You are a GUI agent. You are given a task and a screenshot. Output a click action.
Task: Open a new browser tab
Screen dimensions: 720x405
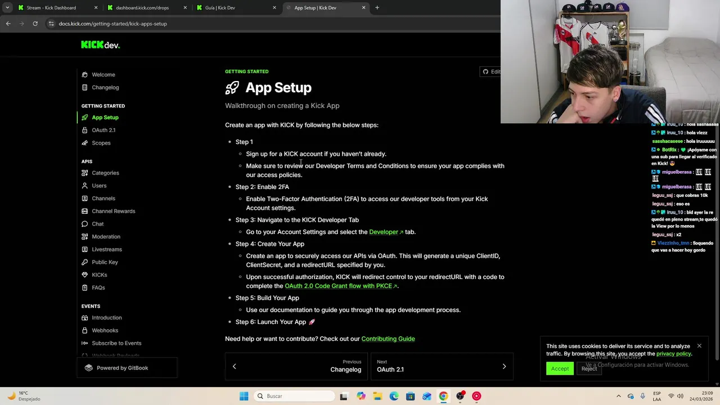pyautogui.click(x=377, y=8)
